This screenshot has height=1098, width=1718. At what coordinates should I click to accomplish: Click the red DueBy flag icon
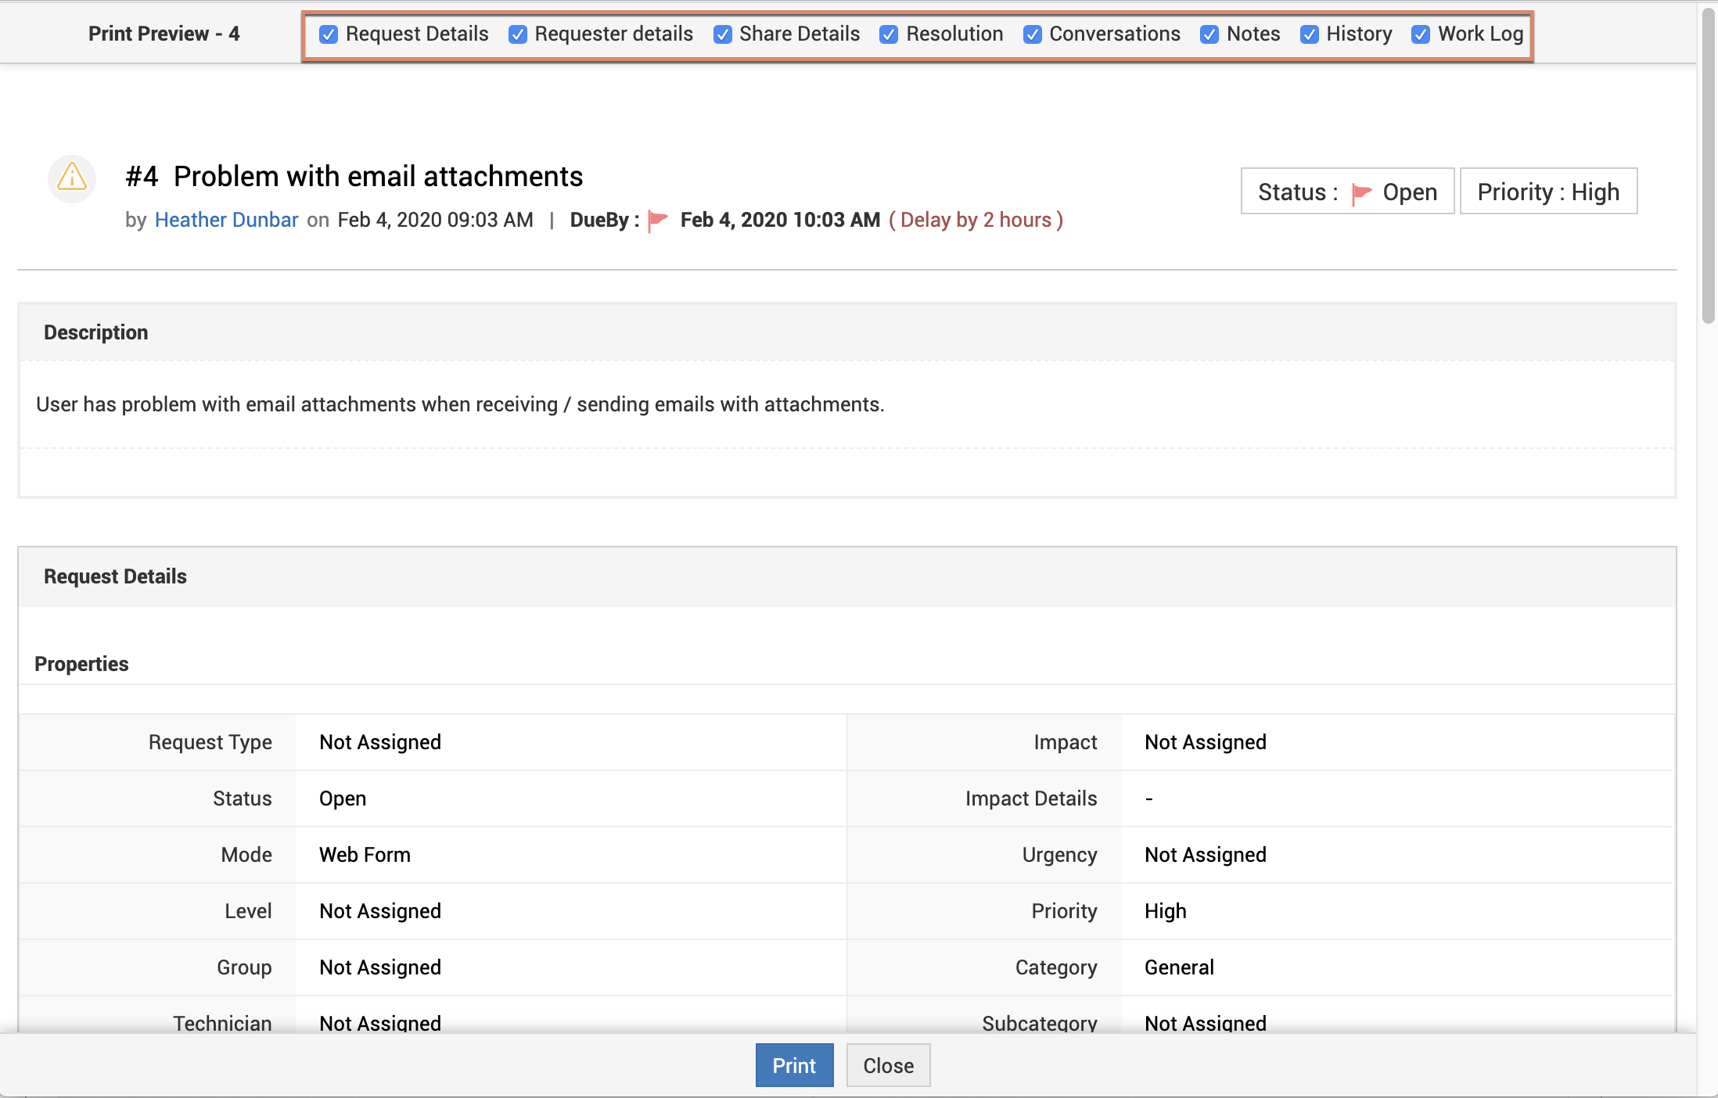tap(658, 221)
